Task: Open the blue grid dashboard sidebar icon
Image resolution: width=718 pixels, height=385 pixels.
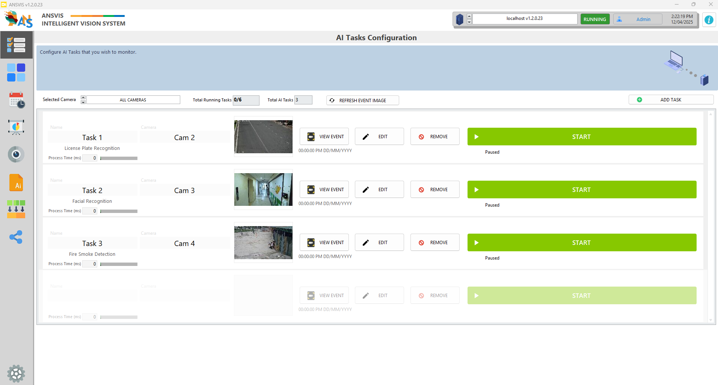Action: click(x=16, y=72)
